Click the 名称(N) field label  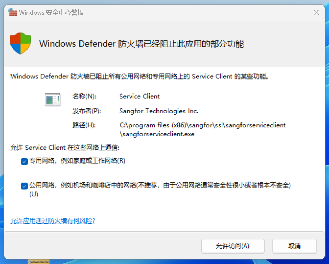(x=84, y=96)
